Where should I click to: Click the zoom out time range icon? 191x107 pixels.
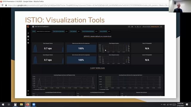point(138,26)
